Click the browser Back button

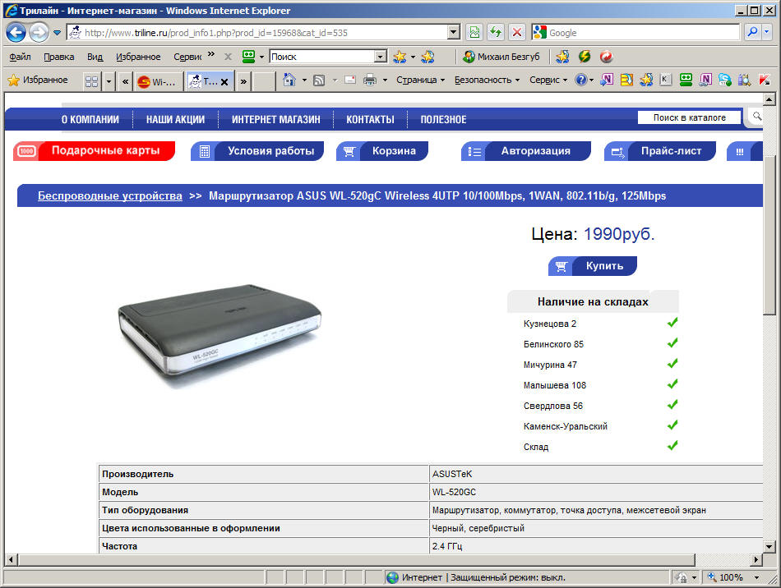[x=16, y=33]
